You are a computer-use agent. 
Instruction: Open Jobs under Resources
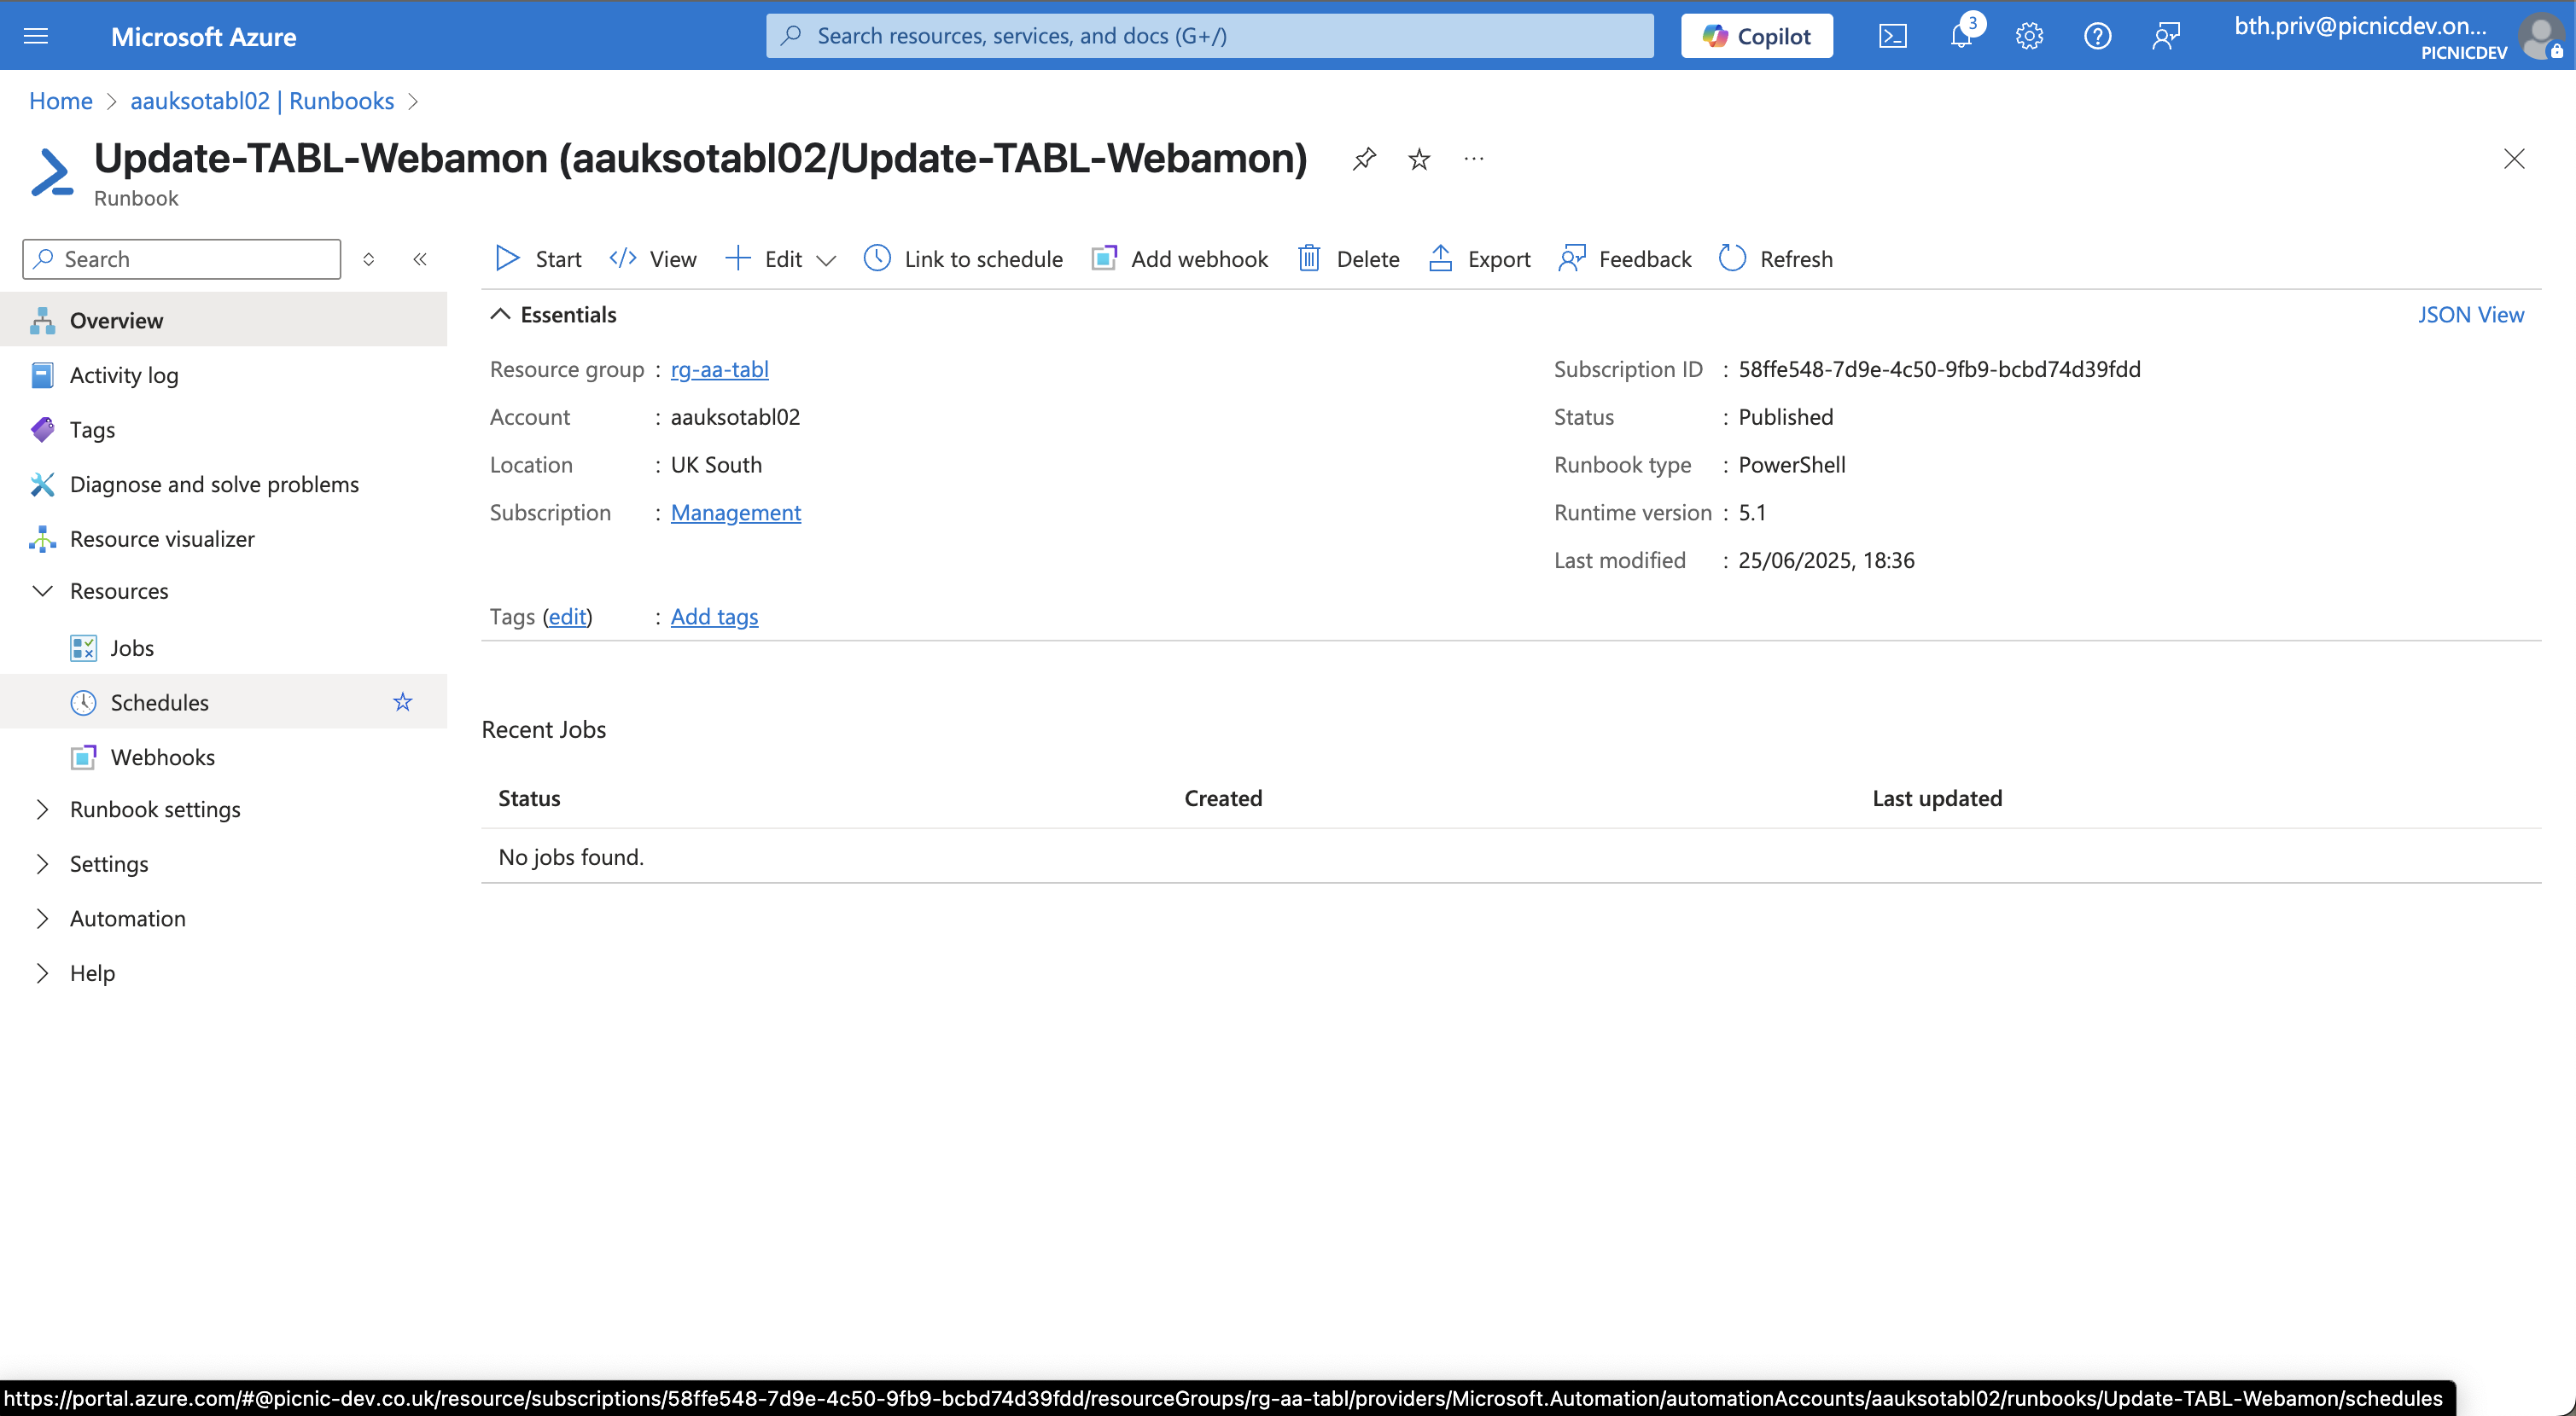[224, 647]
